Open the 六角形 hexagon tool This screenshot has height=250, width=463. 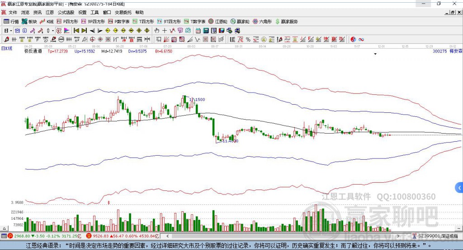pos(262,21)
